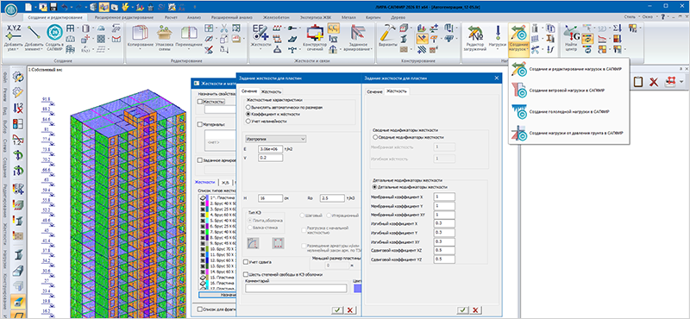
Task: Open the Железобетон ribbon tab
Action: pos(275,16)
